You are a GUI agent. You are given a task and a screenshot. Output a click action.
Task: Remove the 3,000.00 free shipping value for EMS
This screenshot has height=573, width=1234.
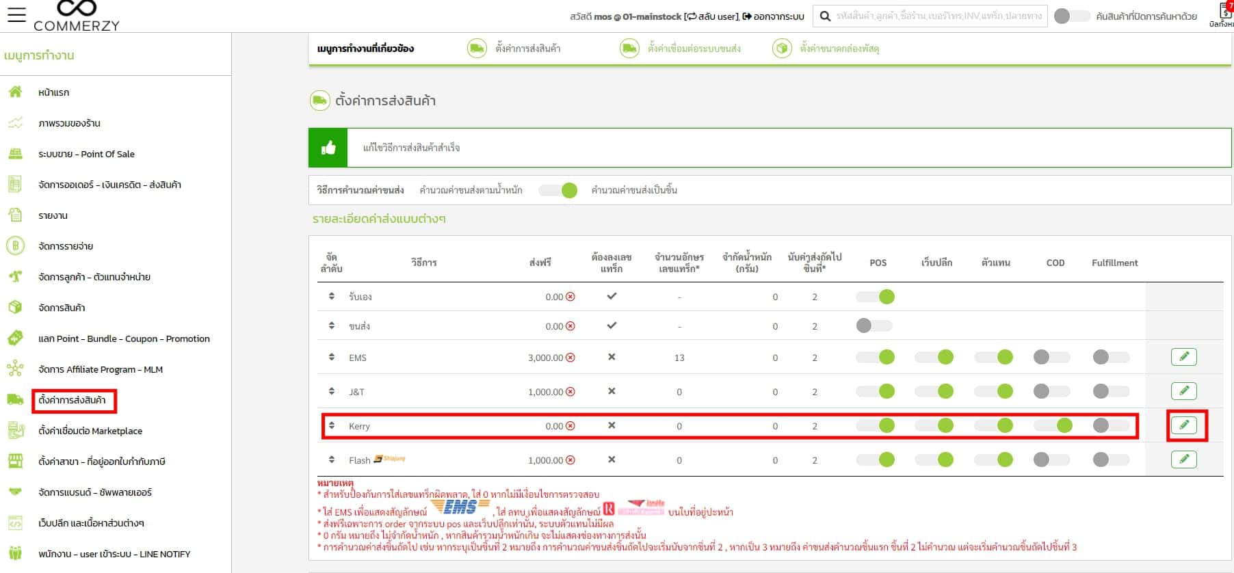pos(570,358)
